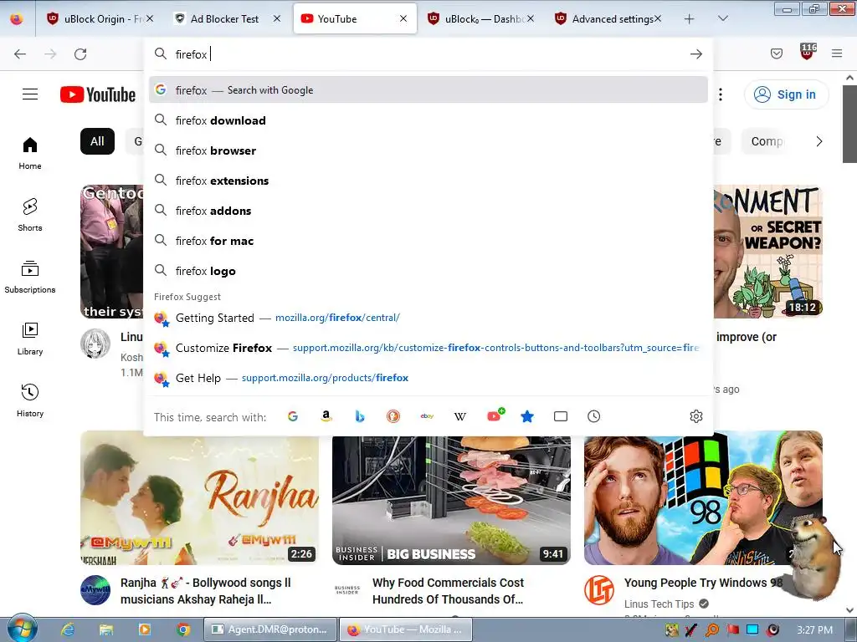Search this time with eBay icon

pos(427,416)
